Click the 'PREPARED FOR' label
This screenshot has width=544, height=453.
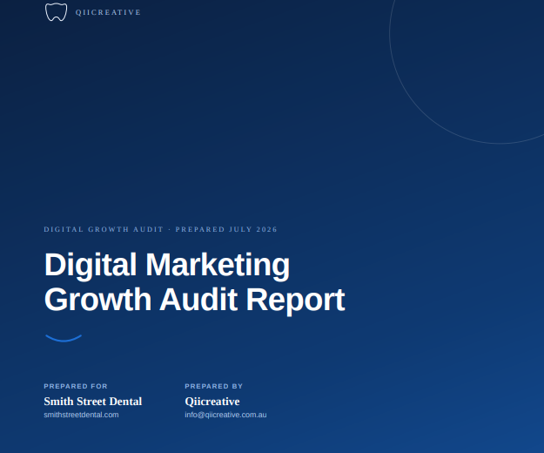(x=76, y=386)
